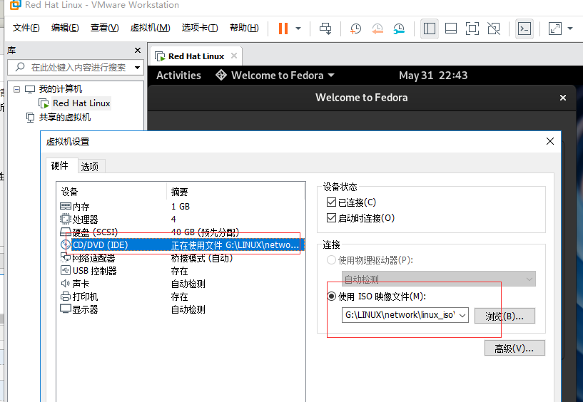Image resolution: width=583 pixels, height=402 pixels.
Task: Select CD/DVD (IDE) device row
Action: click(181, 245)
